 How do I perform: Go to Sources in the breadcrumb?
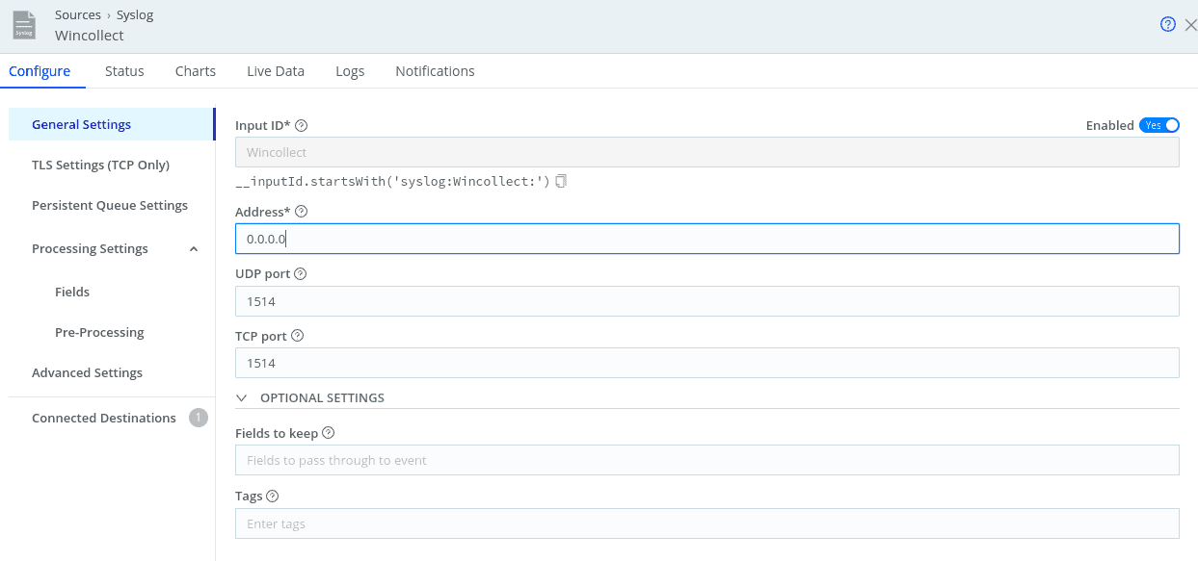click(78, 14)
